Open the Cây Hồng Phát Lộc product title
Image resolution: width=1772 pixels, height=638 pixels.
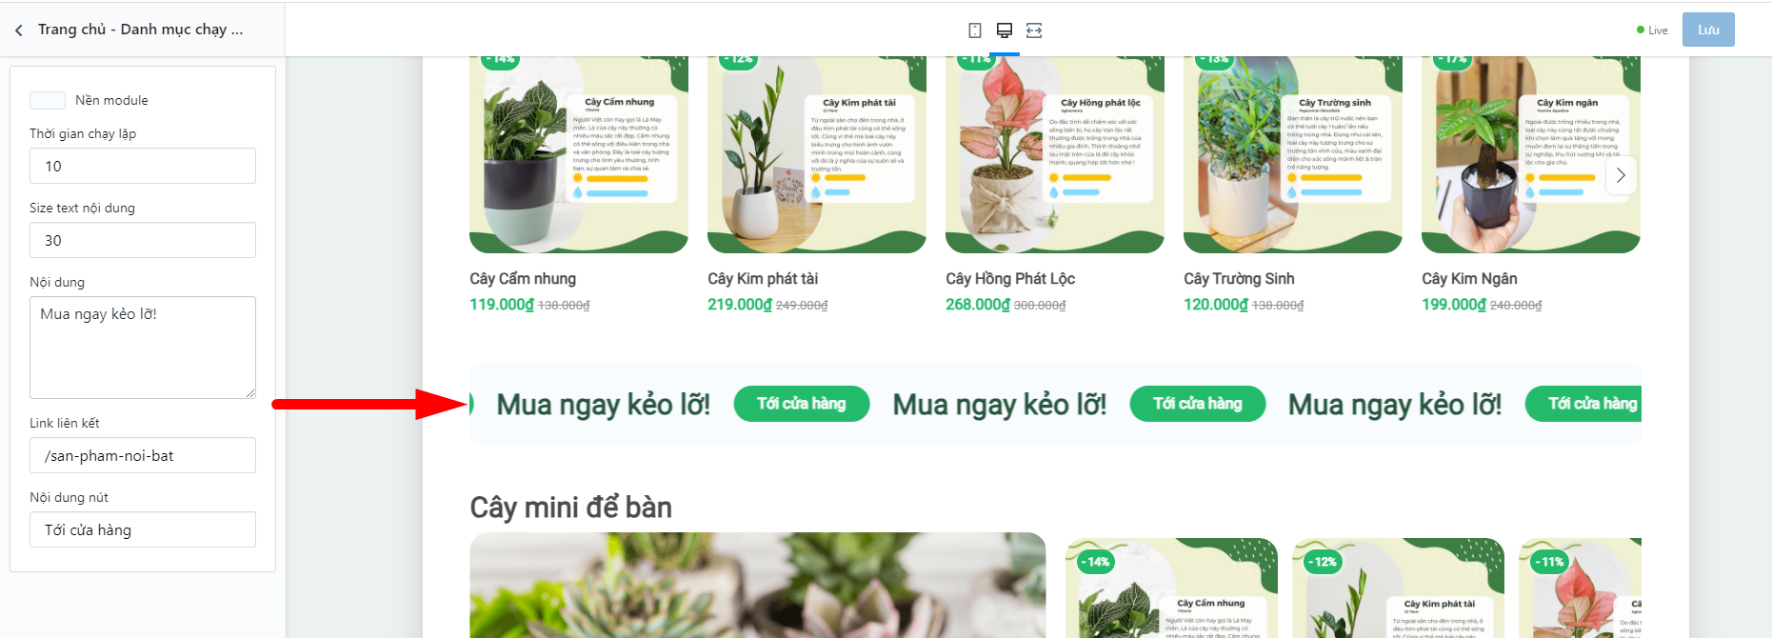tap(1010, 279)
